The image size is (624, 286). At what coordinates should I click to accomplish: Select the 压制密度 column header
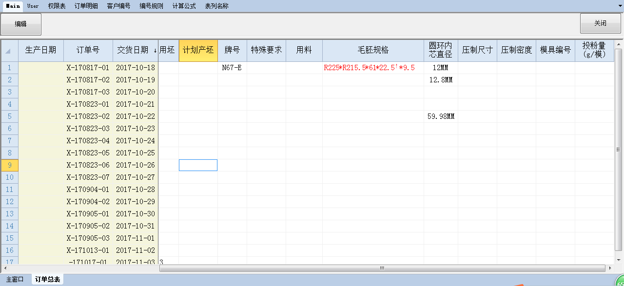516,51
